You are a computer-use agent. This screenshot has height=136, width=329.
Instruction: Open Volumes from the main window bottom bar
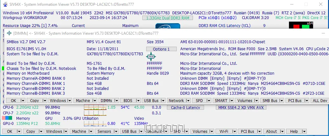click(200, 131)
